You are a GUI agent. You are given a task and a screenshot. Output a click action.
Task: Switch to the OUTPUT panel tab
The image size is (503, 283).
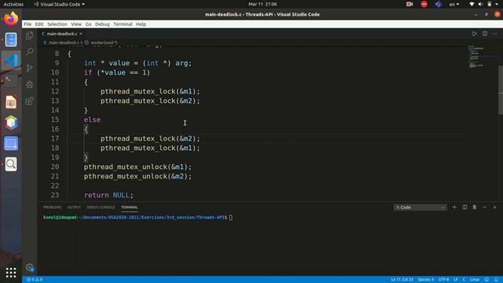click(74, 208)
